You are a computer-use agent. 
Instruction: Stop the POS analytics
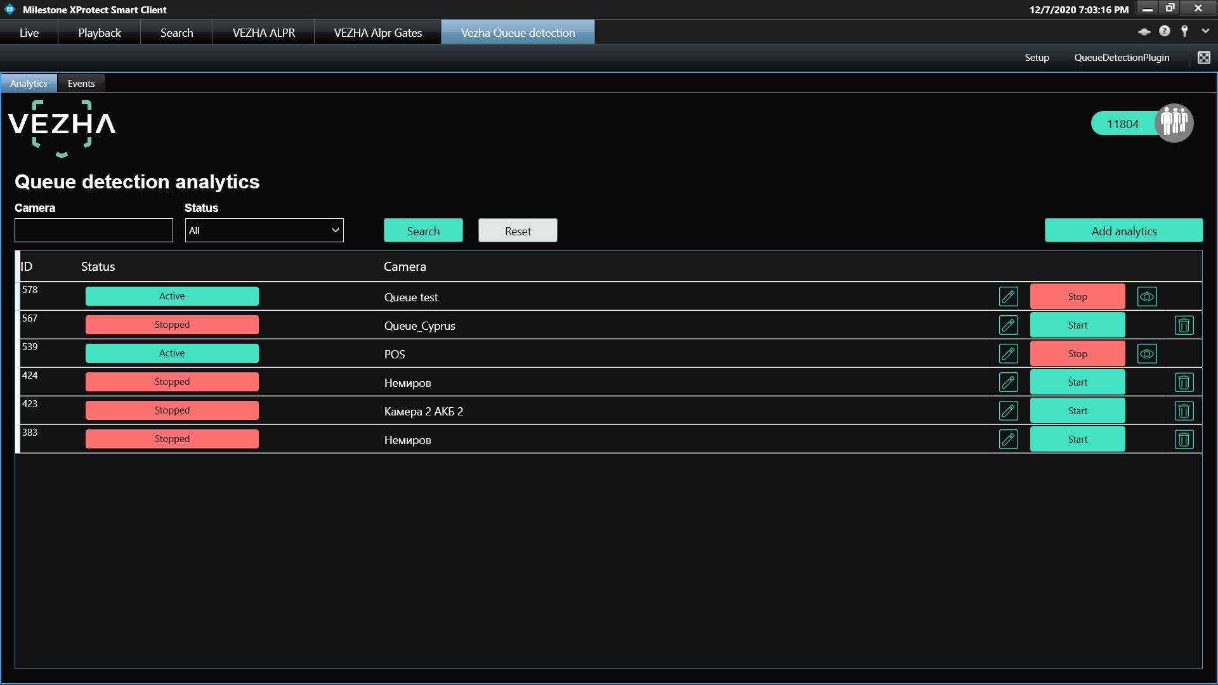pyautogui.click(x=1077, y=354)
